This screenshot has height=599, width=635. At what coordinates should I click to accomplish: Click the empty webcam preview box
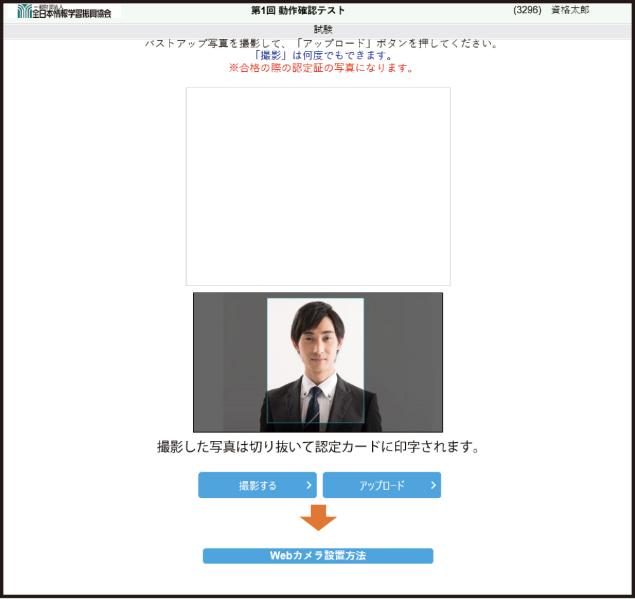coord(318,187)
